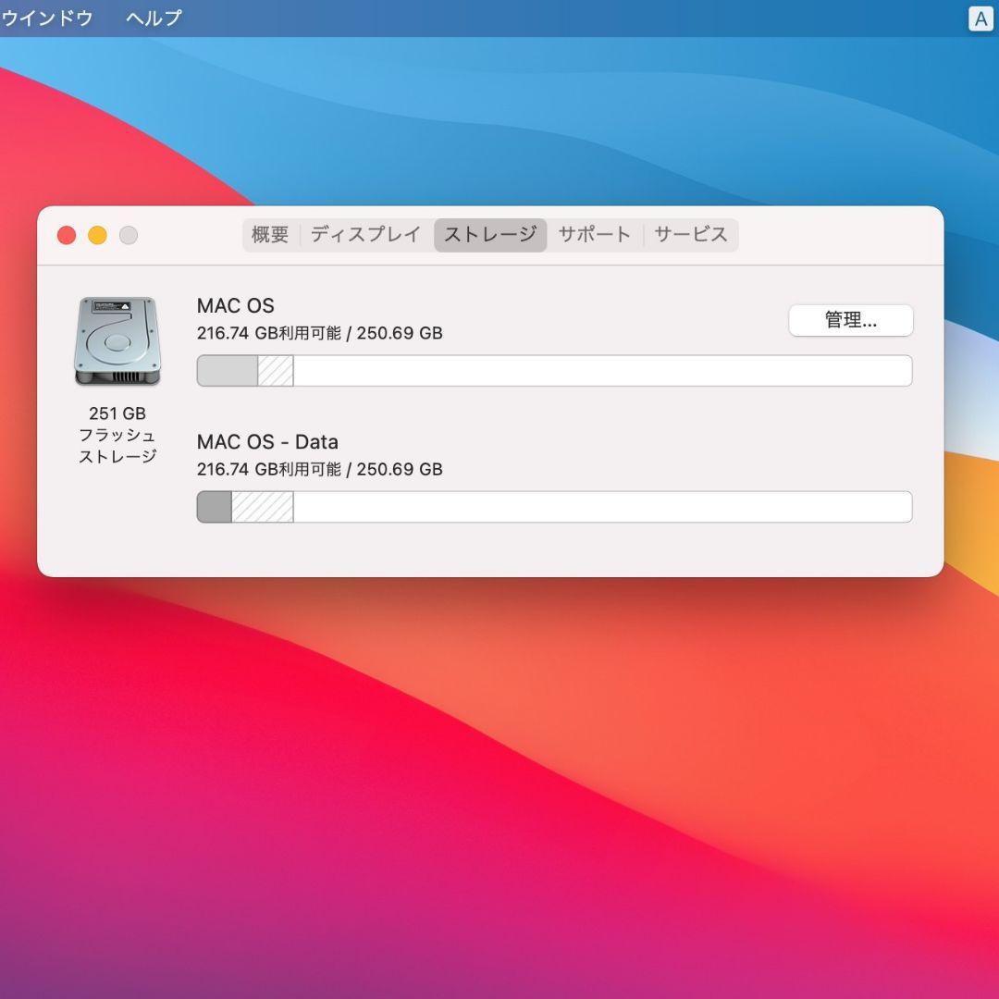Click the MAC OS storage usage bar
Screen dimensions: 999x999
coord(553,370)
